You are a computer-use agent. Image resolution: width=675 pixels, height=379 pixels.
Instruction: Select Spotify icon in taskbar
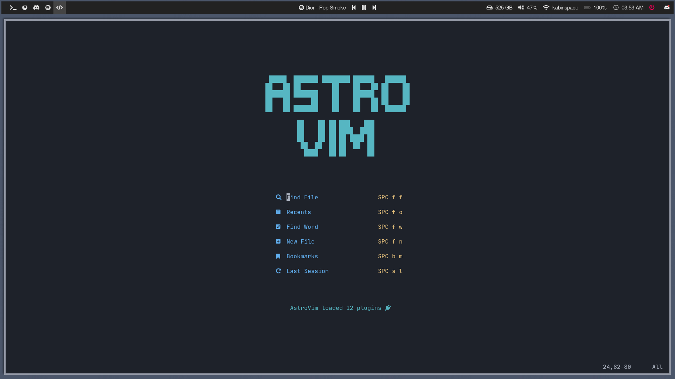48,7
